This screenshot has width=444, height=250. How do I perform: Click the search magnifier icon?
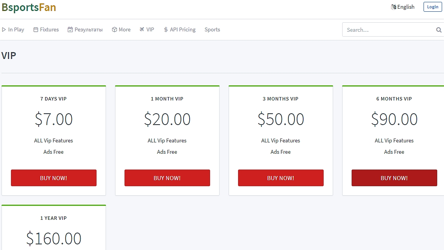[x=439, y=30]
